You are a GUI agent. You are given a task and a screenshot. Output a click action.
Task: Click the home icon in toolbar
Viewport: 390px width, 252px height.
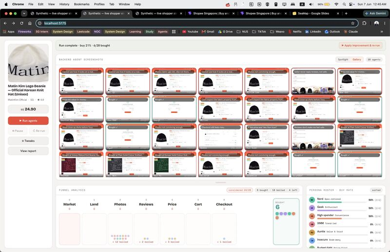pyautogui.click(x=30, y=23)
